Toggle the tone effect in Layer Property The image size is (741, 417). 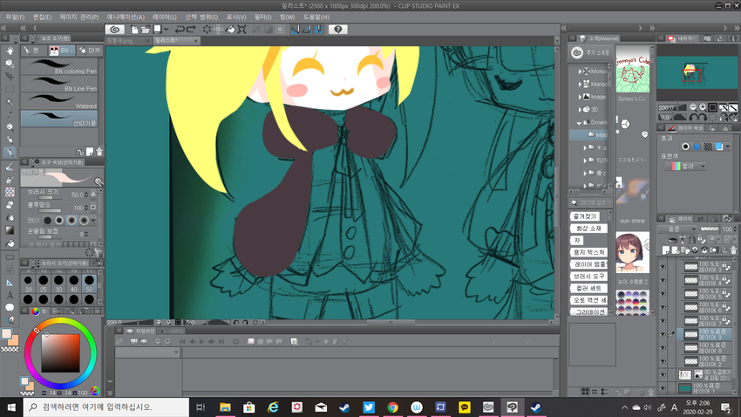pyautogui.click(x=708, y=147)
